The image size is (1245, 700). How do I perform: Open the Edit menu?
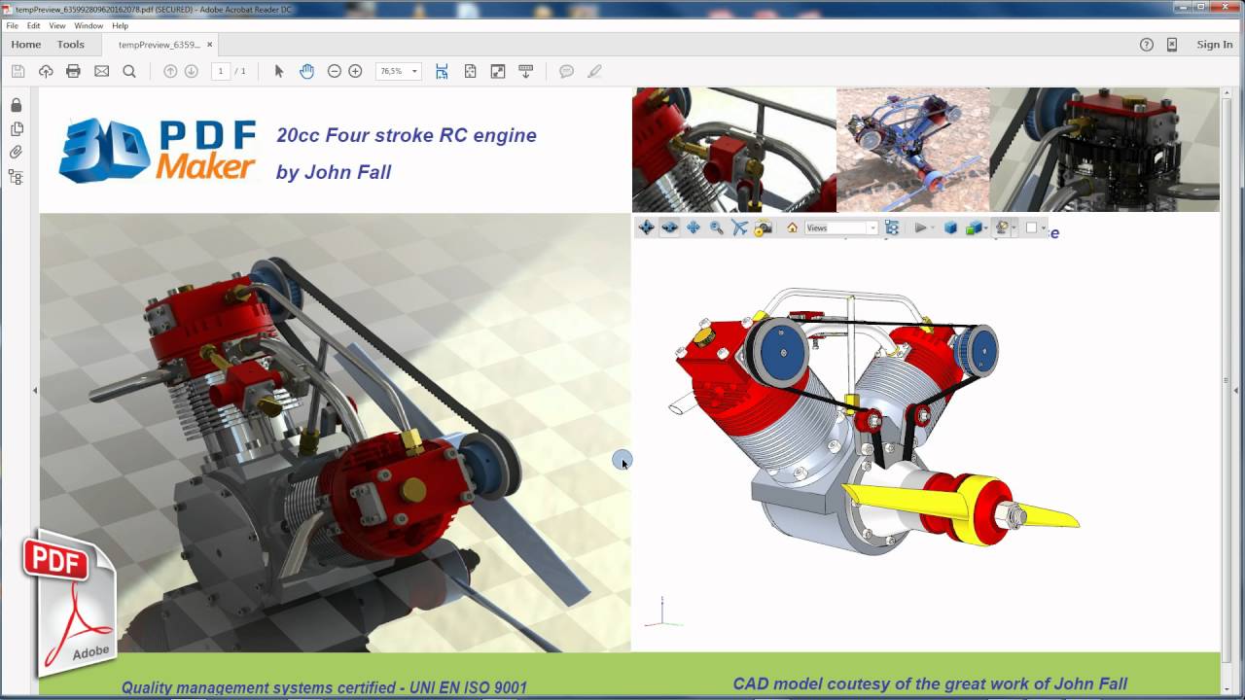[34, 26]
